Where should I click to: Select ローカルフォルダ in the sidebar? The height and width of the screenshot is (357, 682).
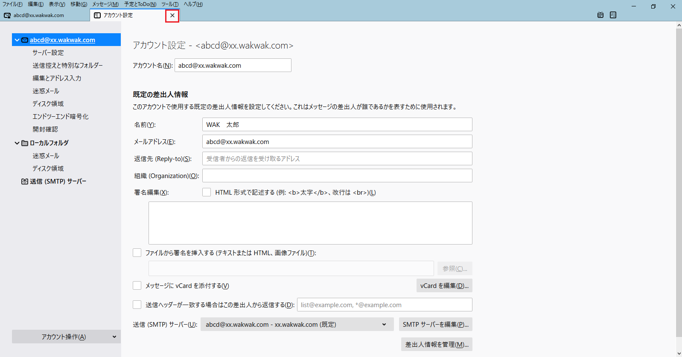pos(49,143)
